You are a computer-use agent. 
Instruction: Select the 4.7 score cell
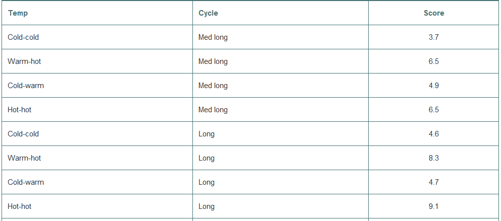click(434, 182)
